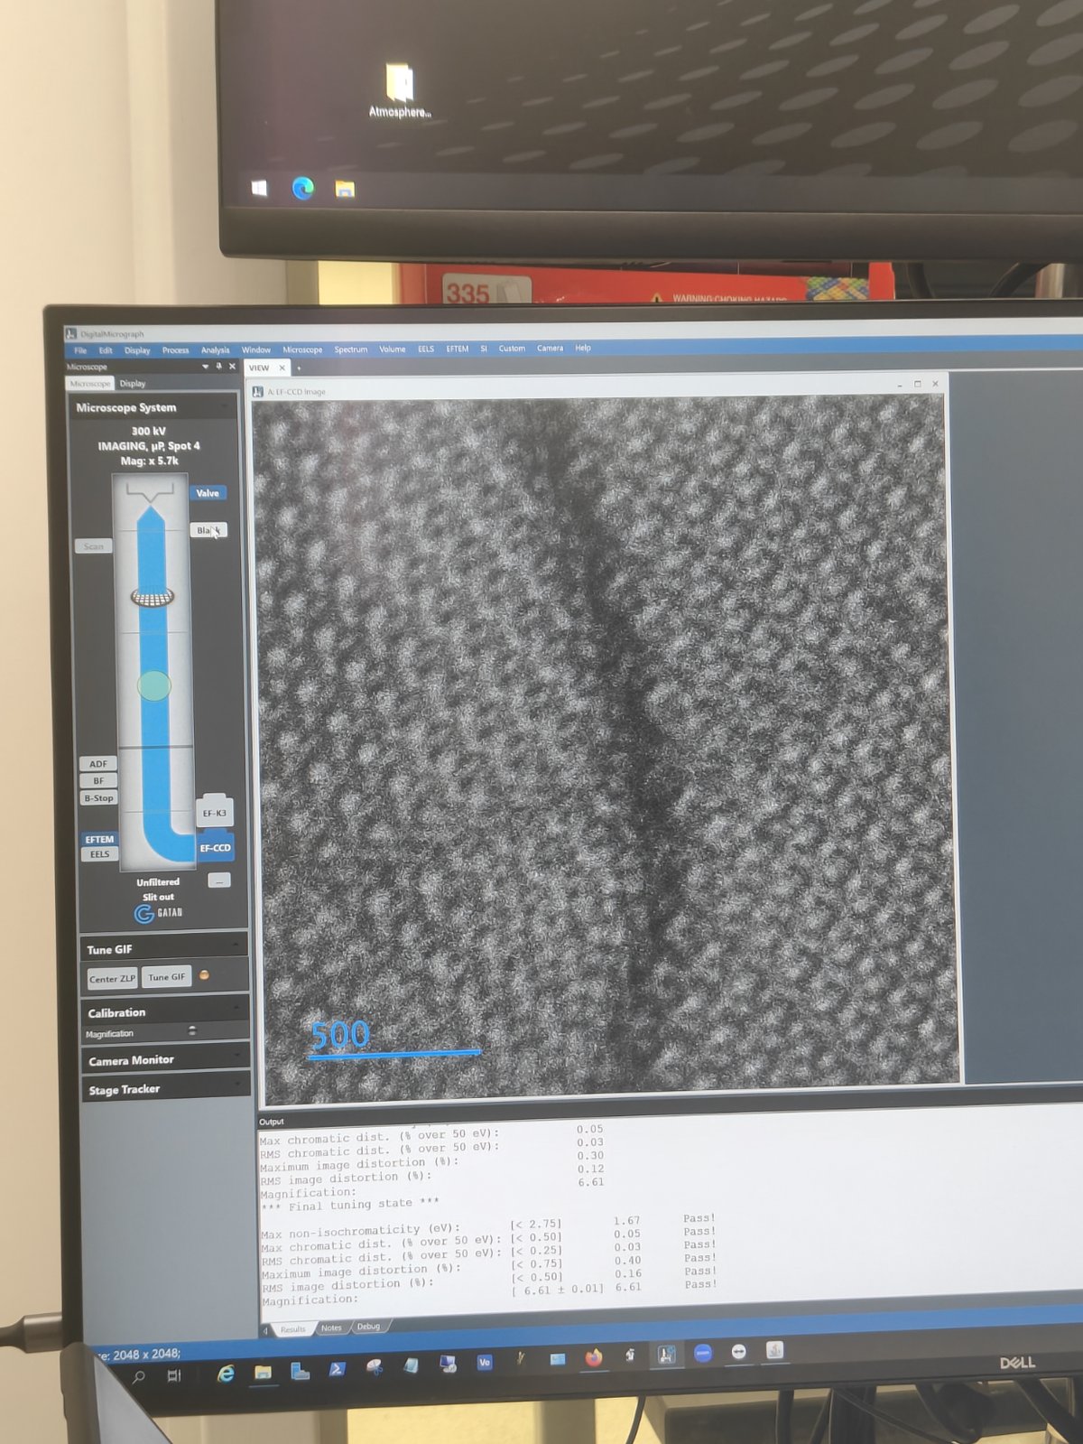This screenshot has height=1444, width=1083.
Task: Open File Explorer on upper monitor taskbar
Action: click(x=345, y=189)
